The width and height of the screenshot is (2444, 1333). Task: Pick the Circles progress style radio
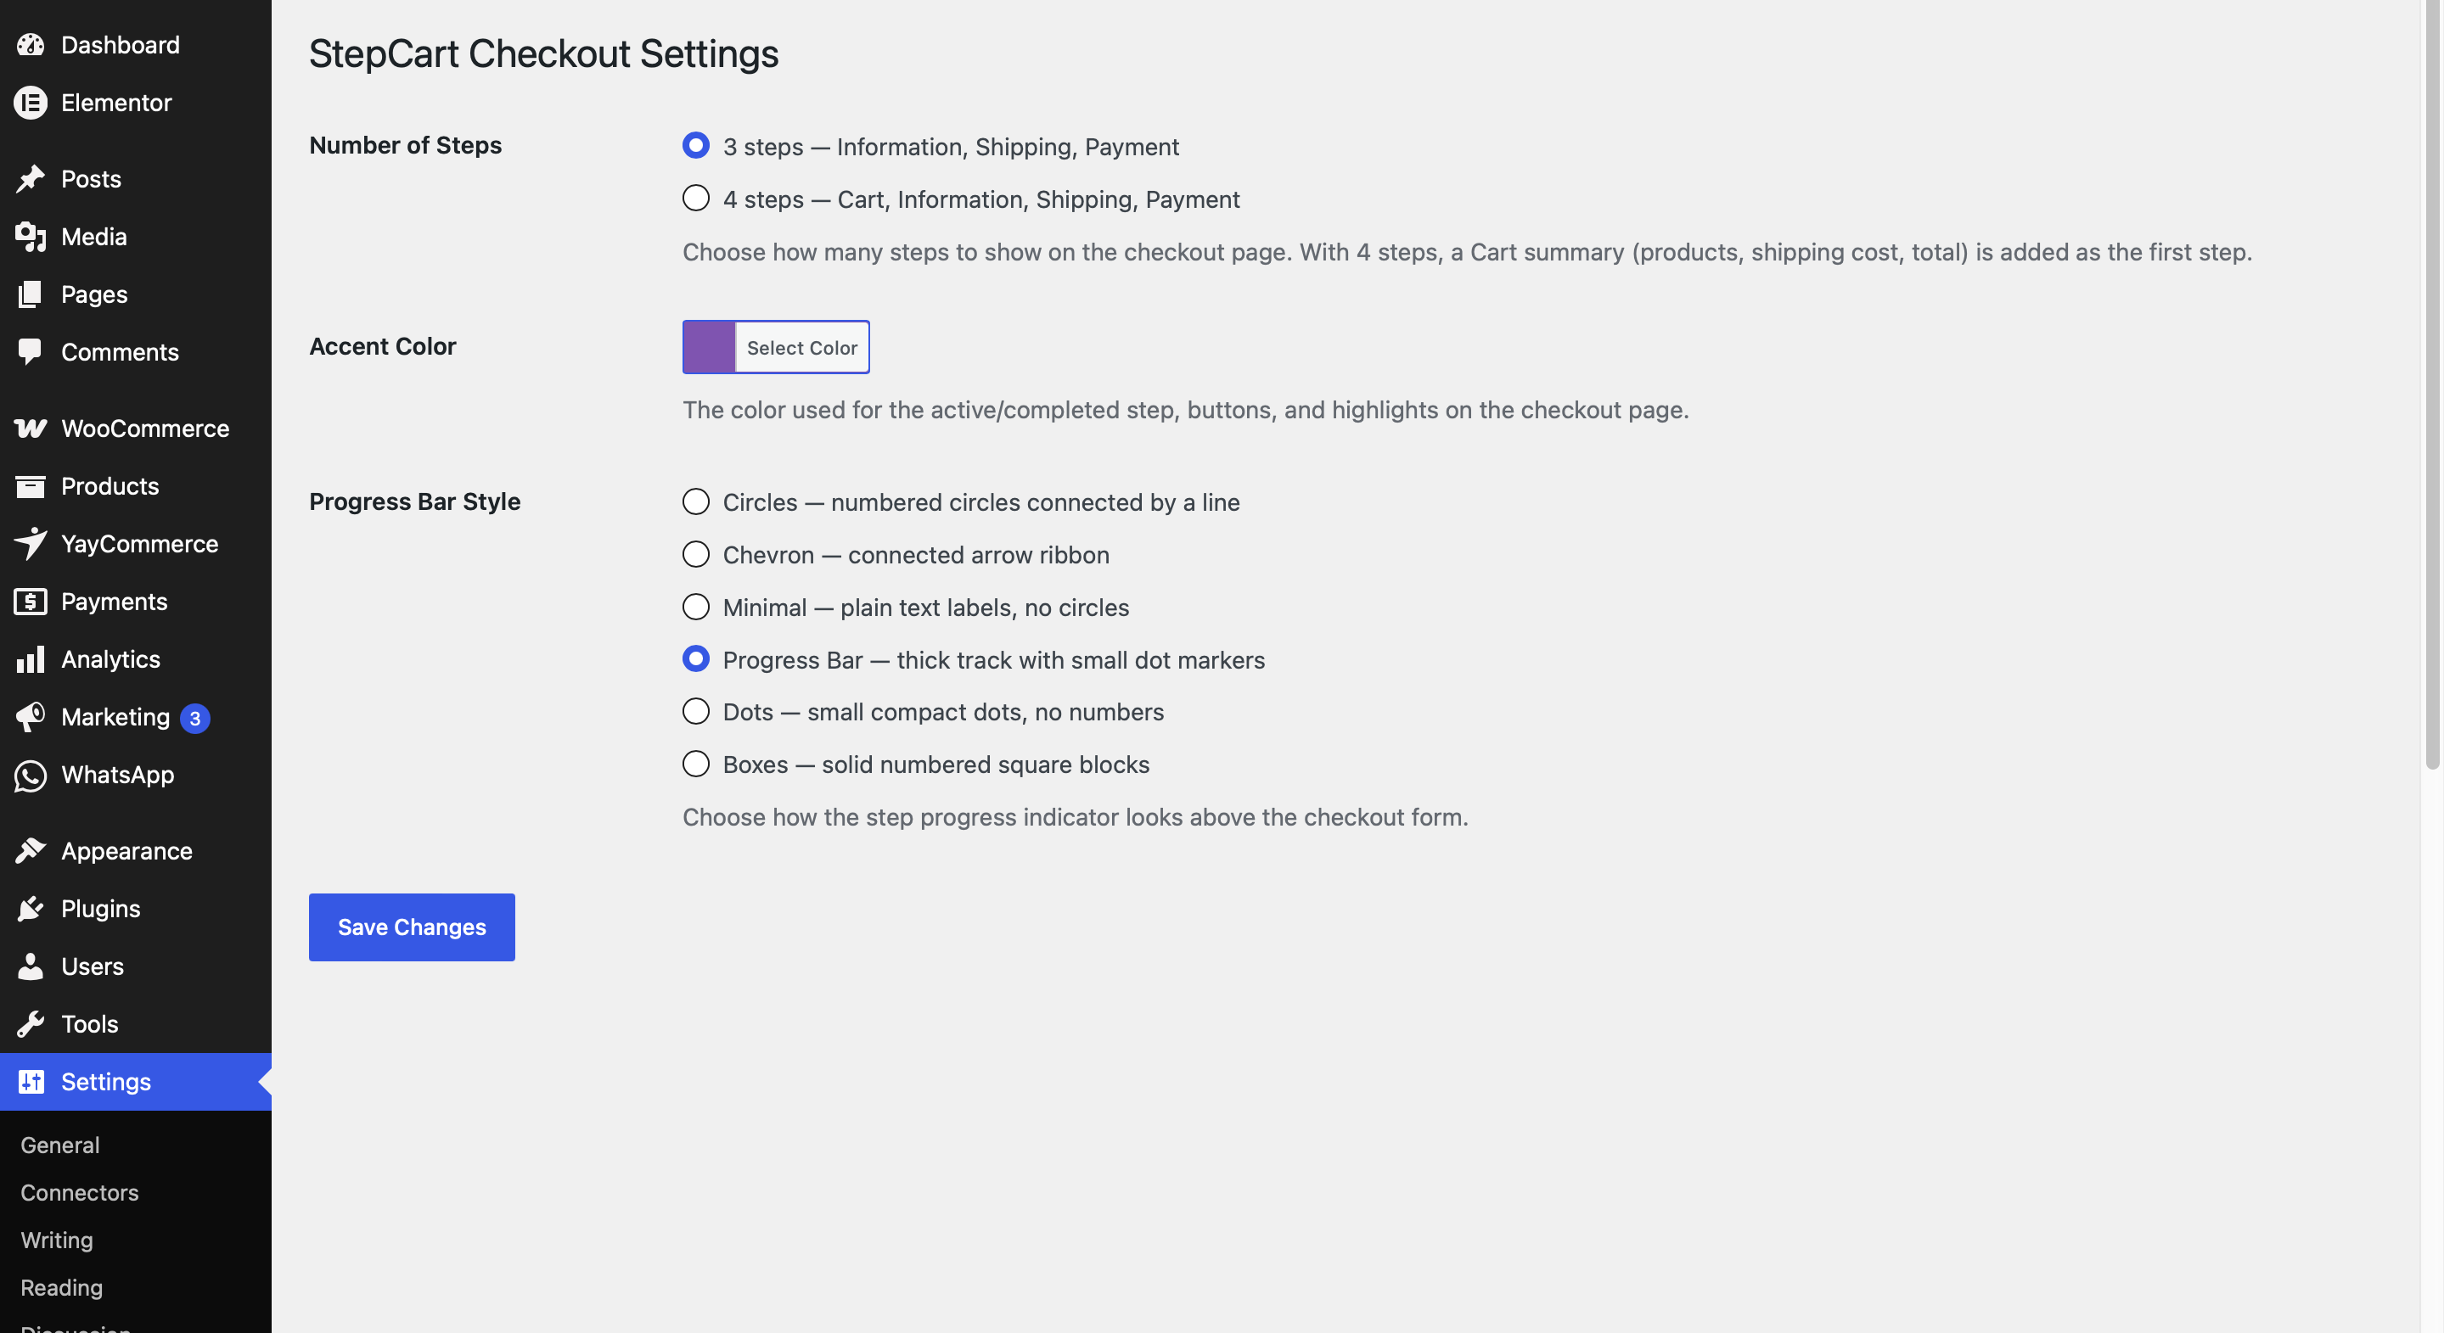(x=695, y=501)
